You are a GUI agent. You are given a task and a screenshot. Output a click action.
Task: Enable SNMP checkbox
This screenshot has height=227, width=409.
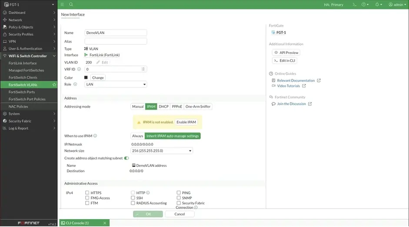point(179,198)
